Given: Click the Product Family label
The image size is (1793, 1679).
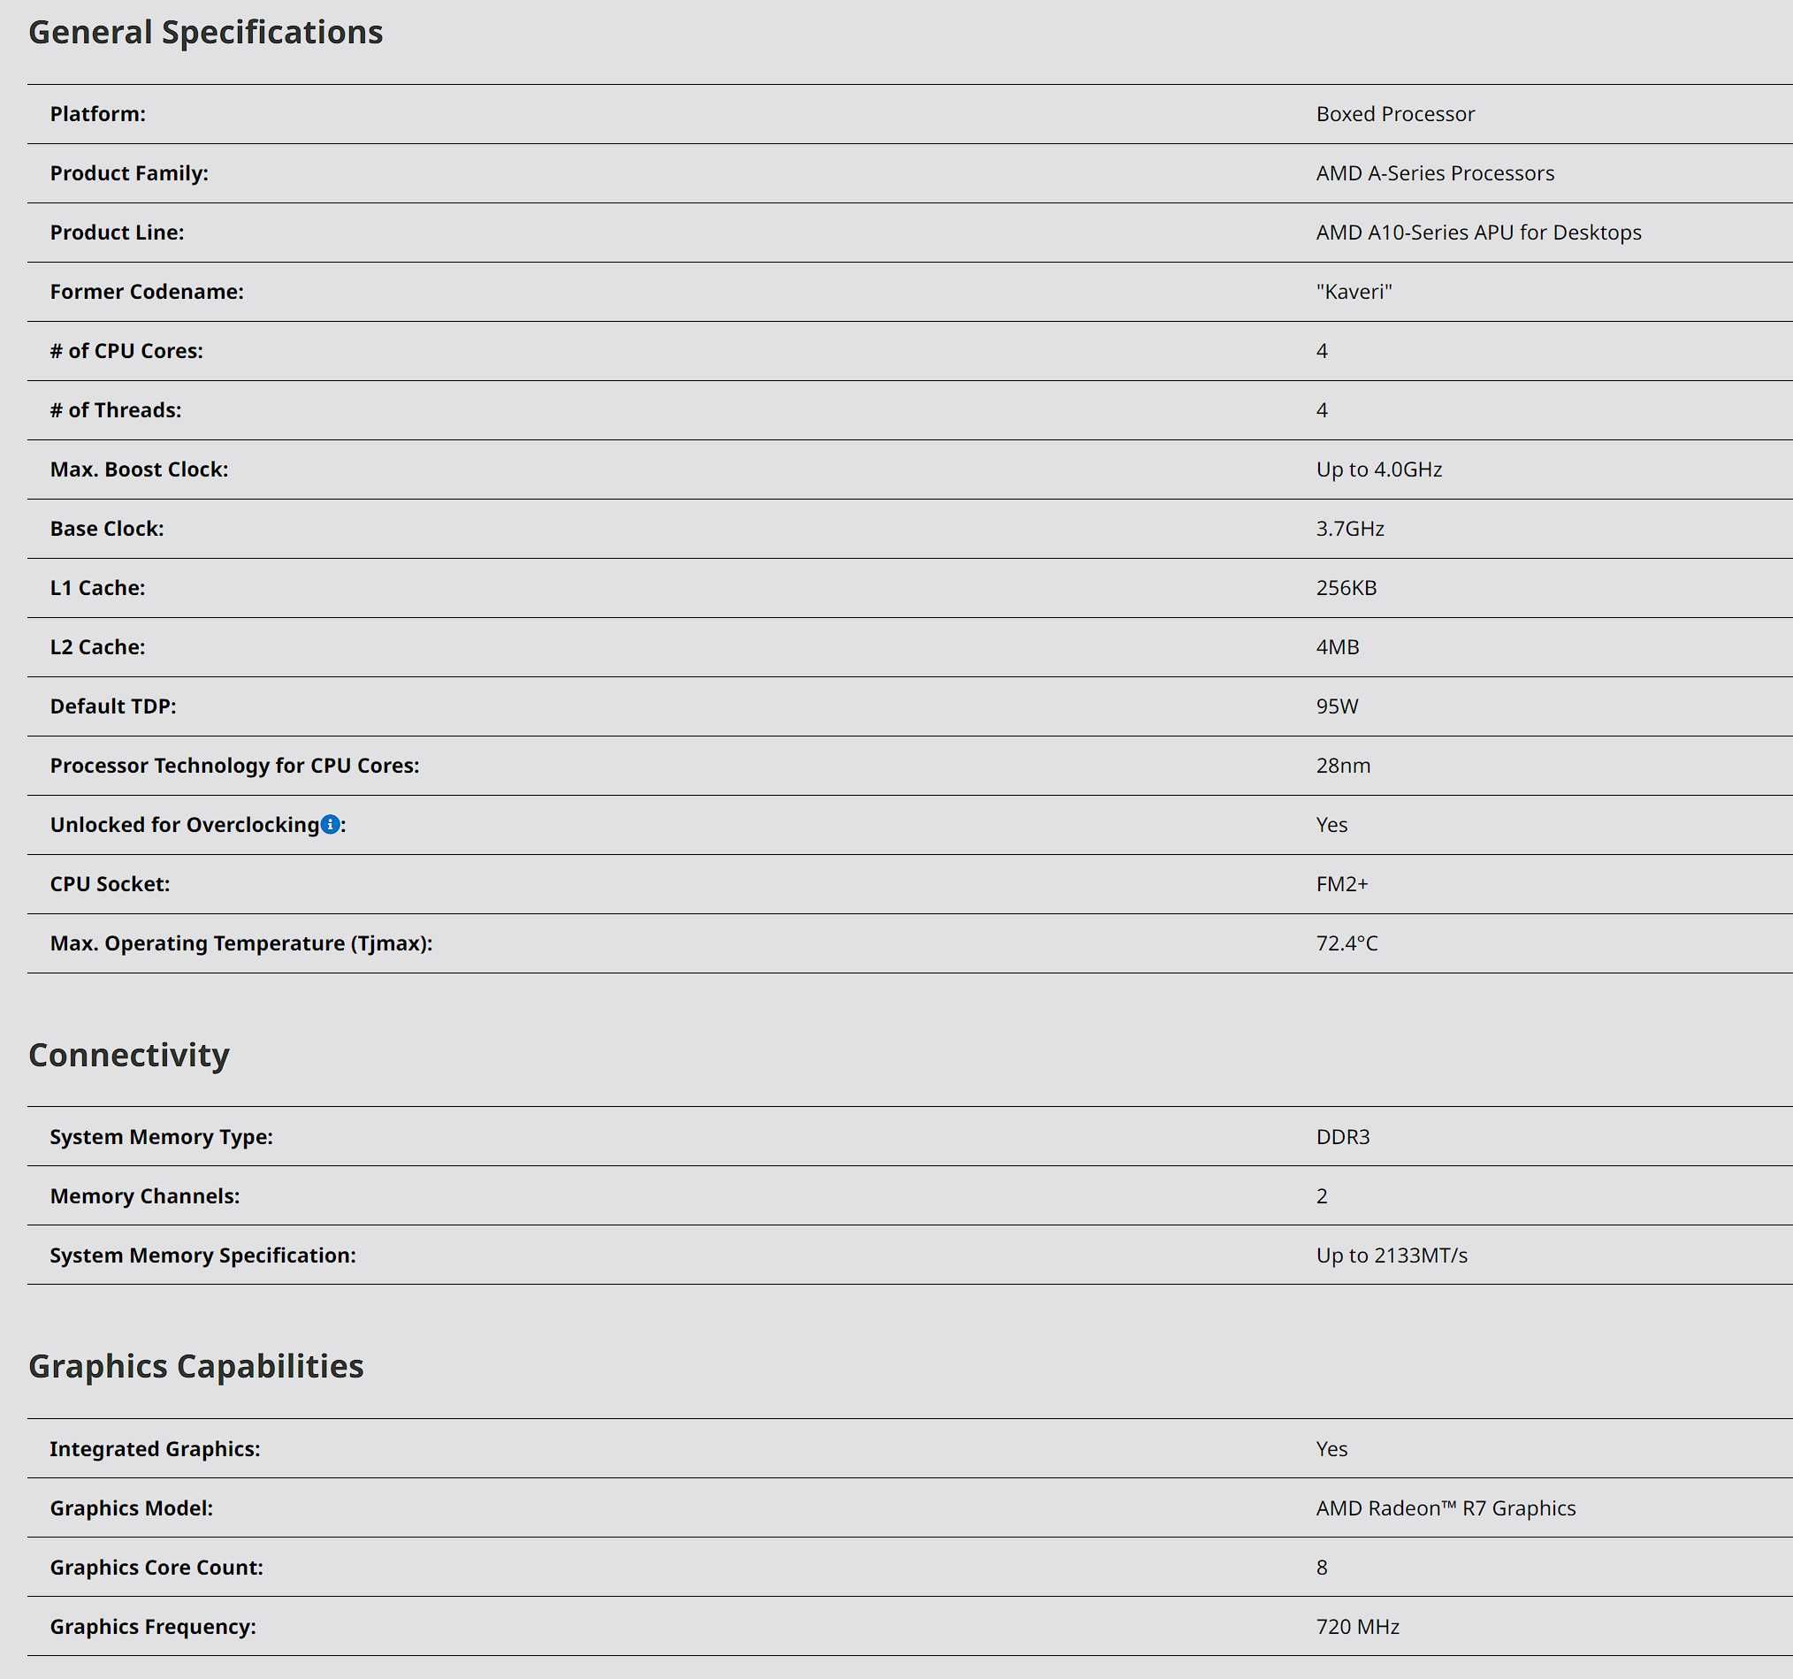Looking at the screenshot, I should pos(129,173).
